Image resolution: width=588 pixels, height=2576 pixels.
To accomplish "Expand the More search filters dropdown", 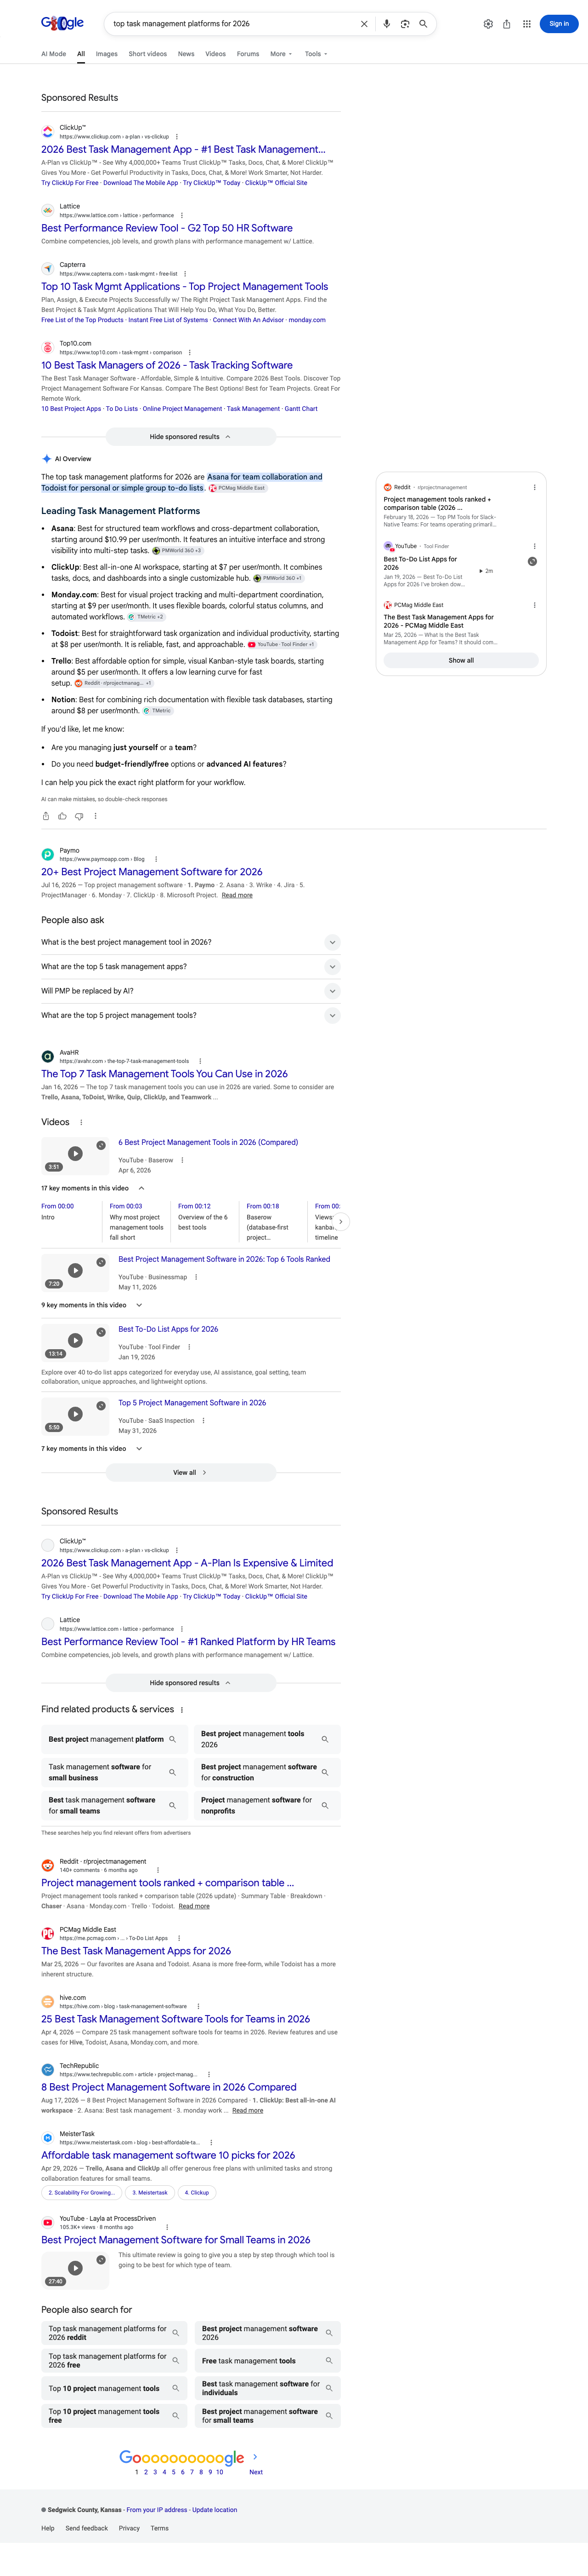I will point(281,54).
